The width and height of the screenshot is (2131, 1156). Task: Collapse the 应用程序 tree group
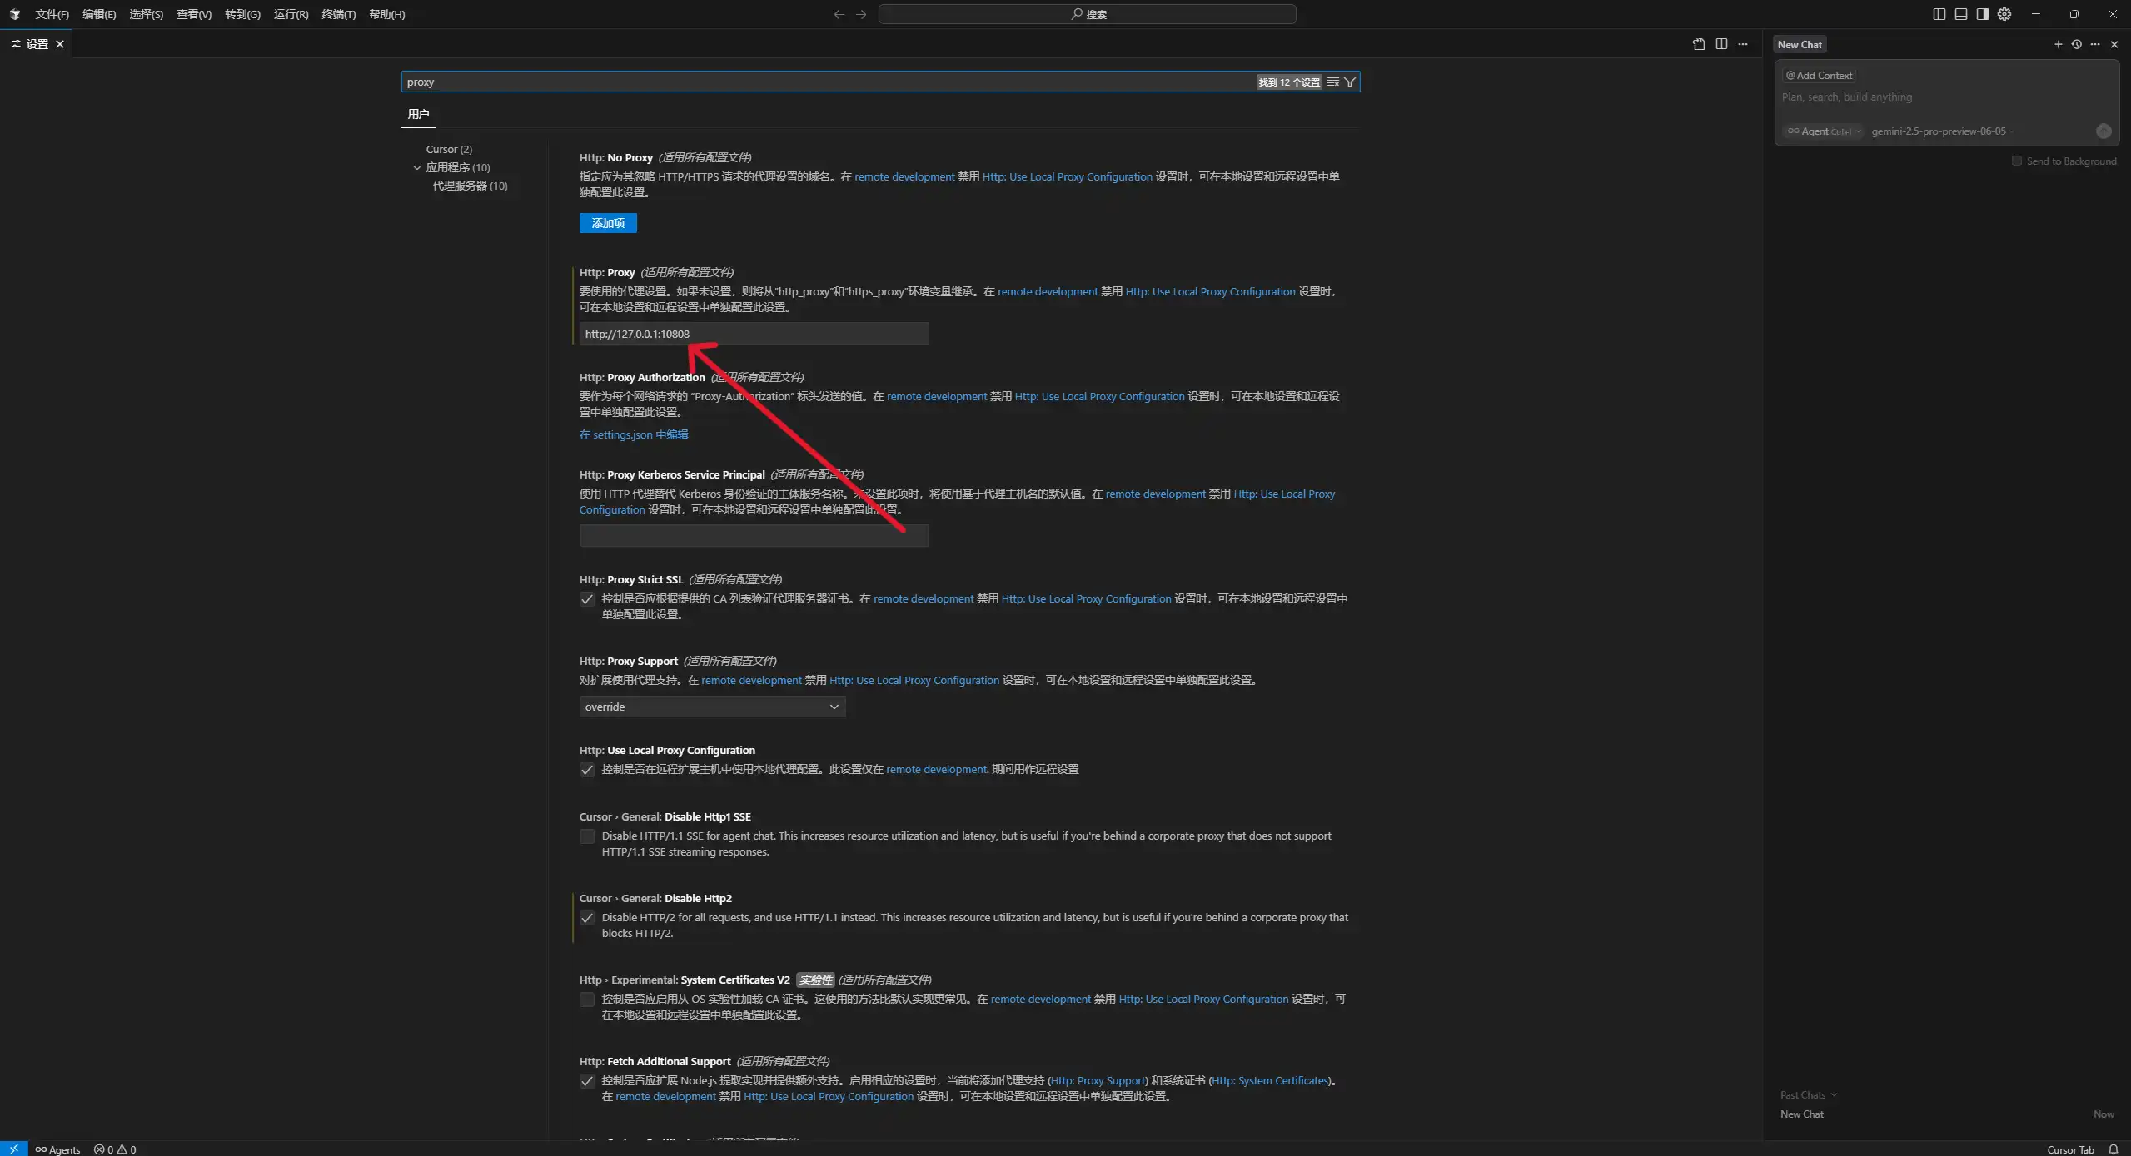[417, 167]
